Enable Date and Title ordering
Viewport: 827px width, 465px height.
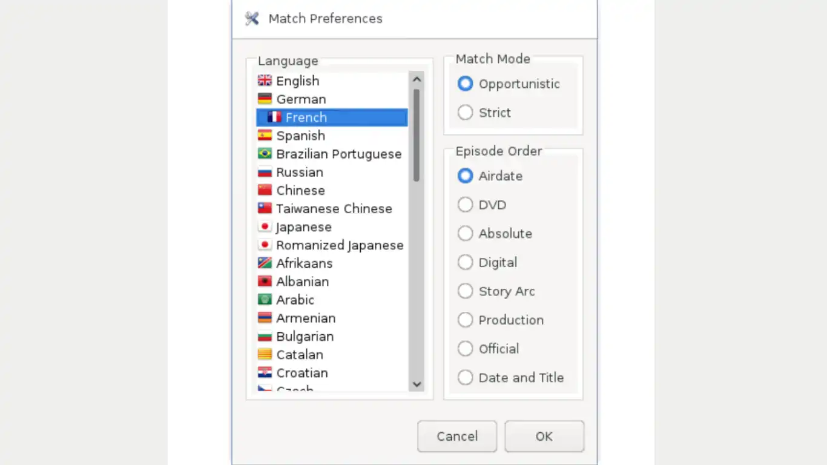click(x=466, y=378)
